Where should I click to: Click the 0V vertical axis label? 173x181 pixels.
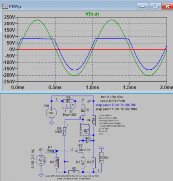12,49
